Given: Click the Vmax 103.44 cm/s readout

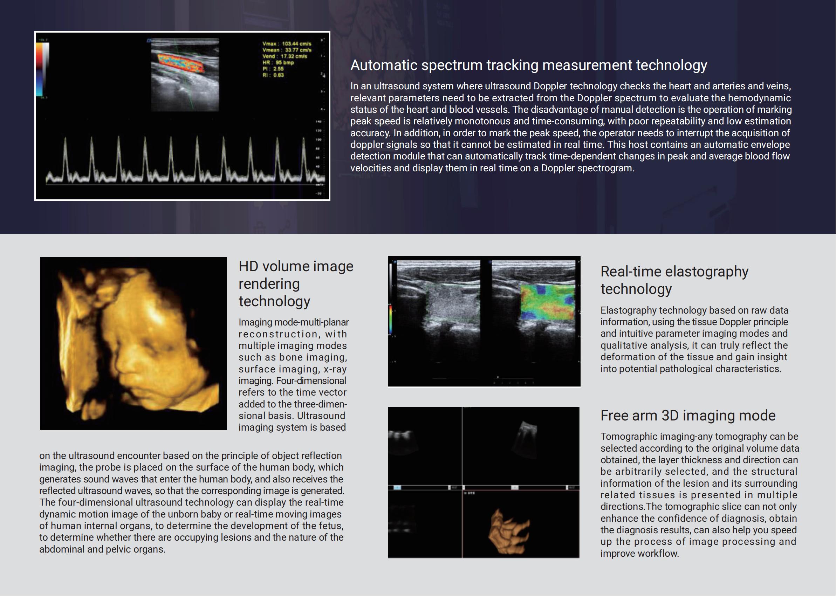Looking at the screenshot, I should coord(286,44).
